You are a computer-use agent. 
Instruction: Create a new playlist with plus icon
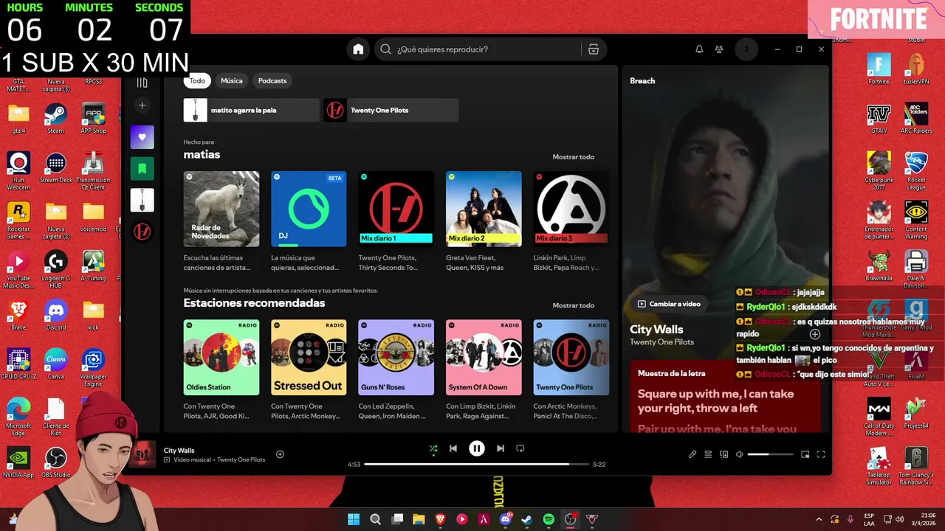(142, 105)
